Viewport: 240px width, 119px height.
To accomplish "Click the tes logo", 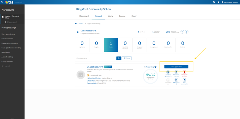I will 9,2.
